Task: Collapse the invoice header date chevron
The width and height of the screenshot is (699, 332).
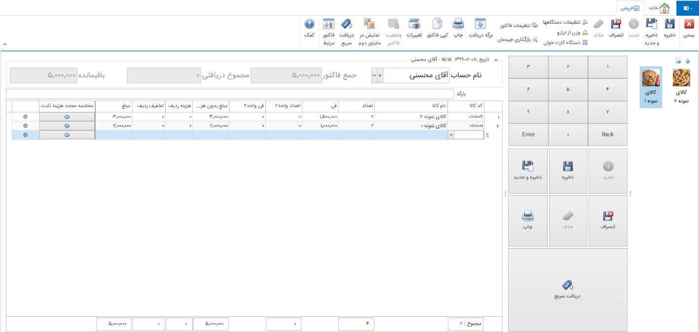Action: tap(496, 60)
